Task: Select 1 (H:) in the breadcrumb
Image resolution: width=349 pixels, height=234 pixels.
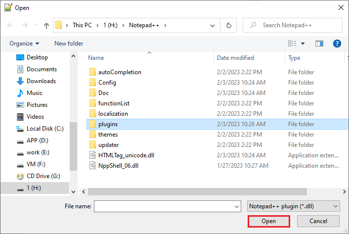Action: 110,25
